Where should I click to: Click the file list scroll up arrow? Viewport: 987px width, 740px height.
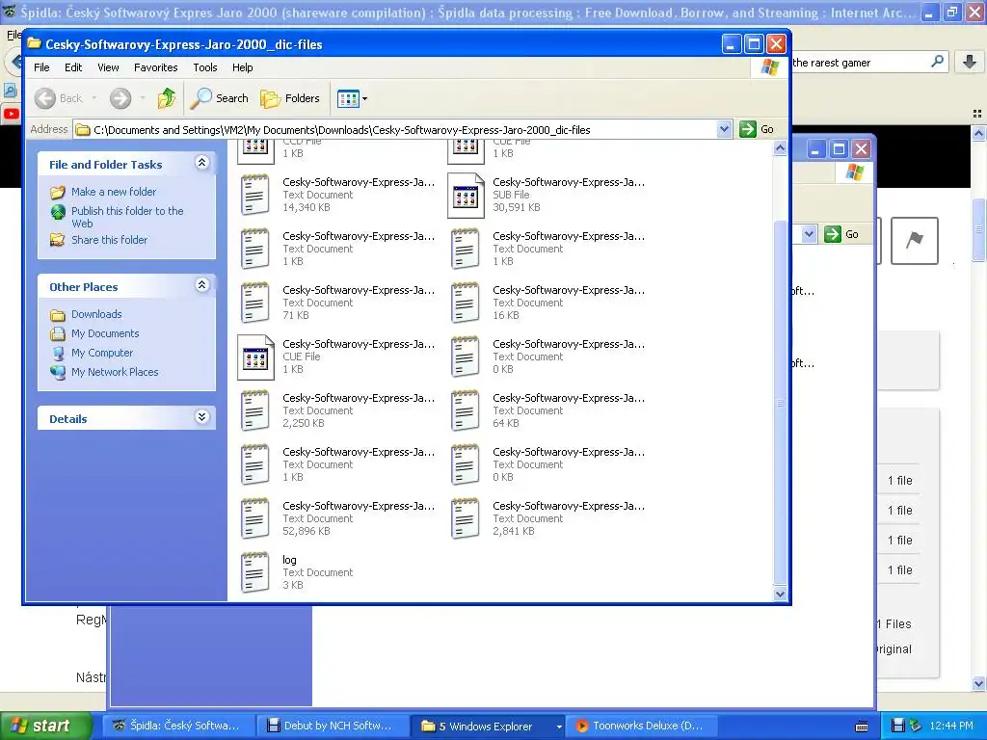(780, 148)
